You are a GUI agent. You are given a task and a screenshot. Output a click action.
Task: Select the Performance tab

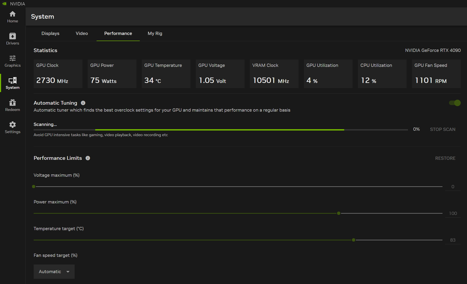pyautogui.click(x=118, y=33)
